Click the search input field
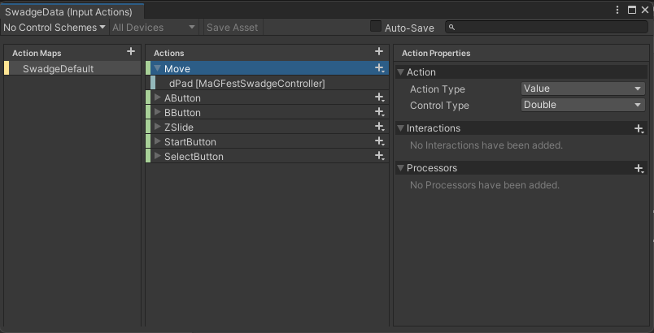Viewport: 654px width, 333px height. [x=551, y=28]
